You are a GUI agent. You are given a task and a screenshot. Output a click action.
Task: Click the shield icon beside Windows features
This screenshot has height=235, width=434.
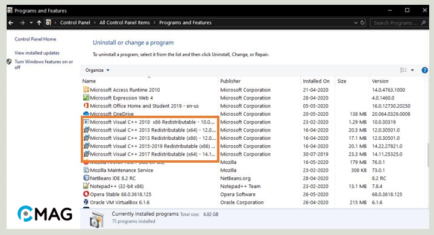pos(9,61)
